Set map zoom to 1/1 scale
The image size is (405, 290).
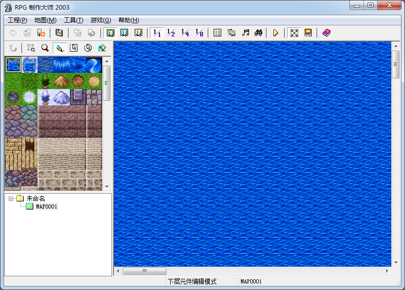(157, 33)
